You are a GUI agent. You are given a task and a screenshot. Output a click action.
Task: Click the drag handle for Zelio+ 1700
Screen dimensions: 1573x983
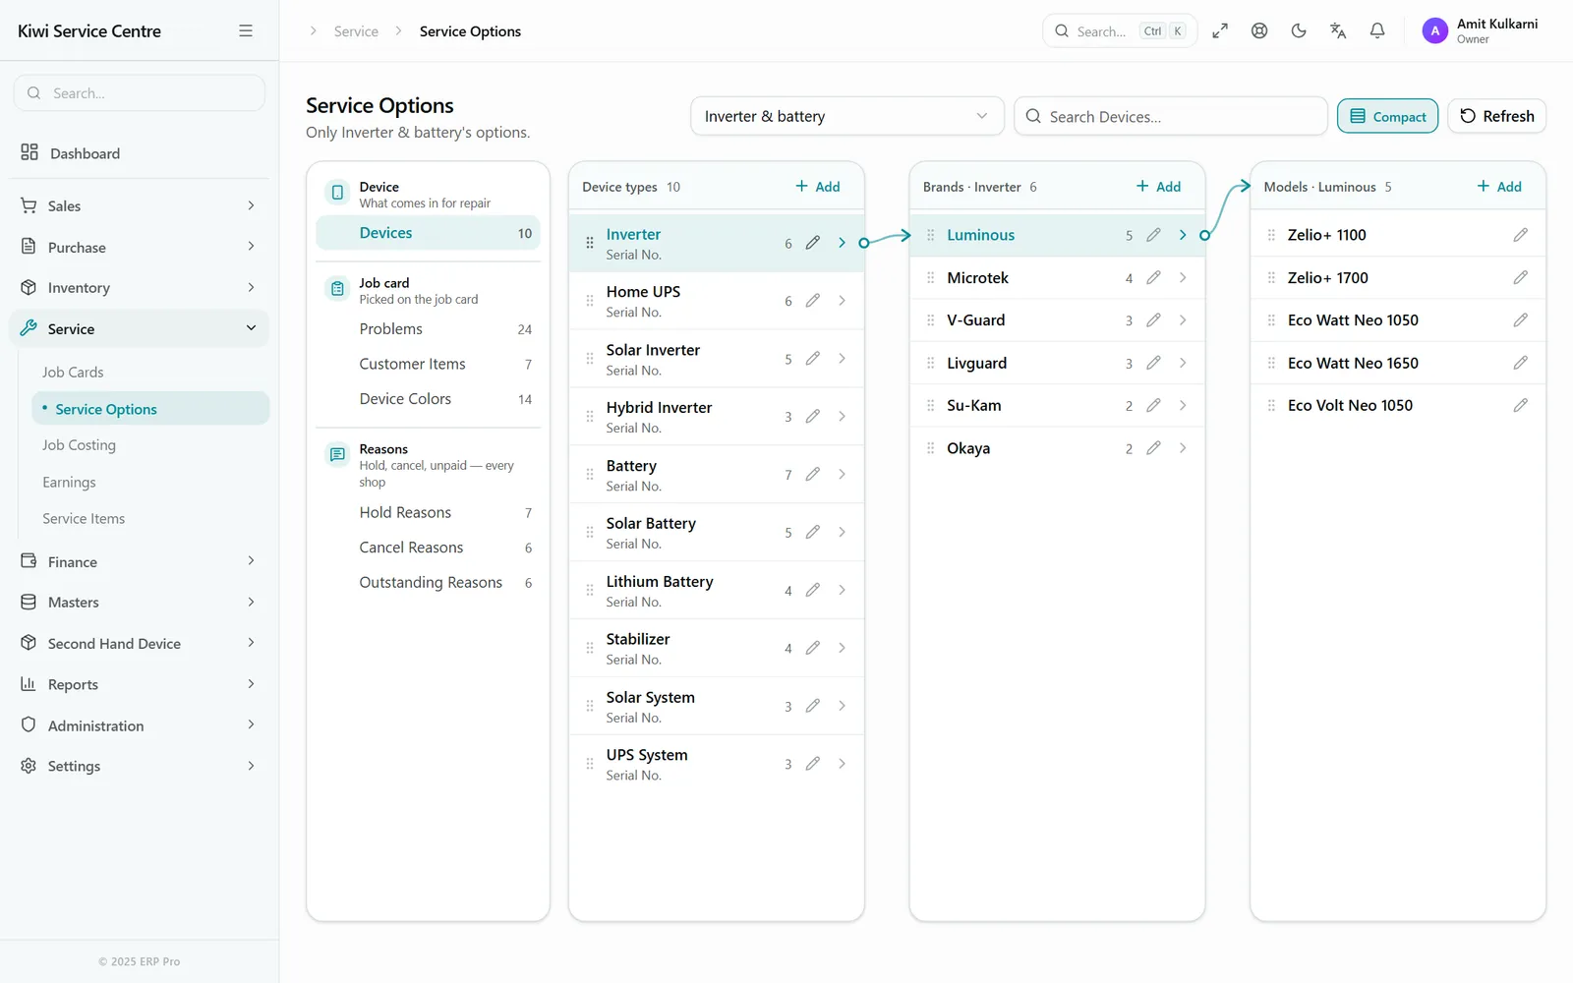[1271, 278]
